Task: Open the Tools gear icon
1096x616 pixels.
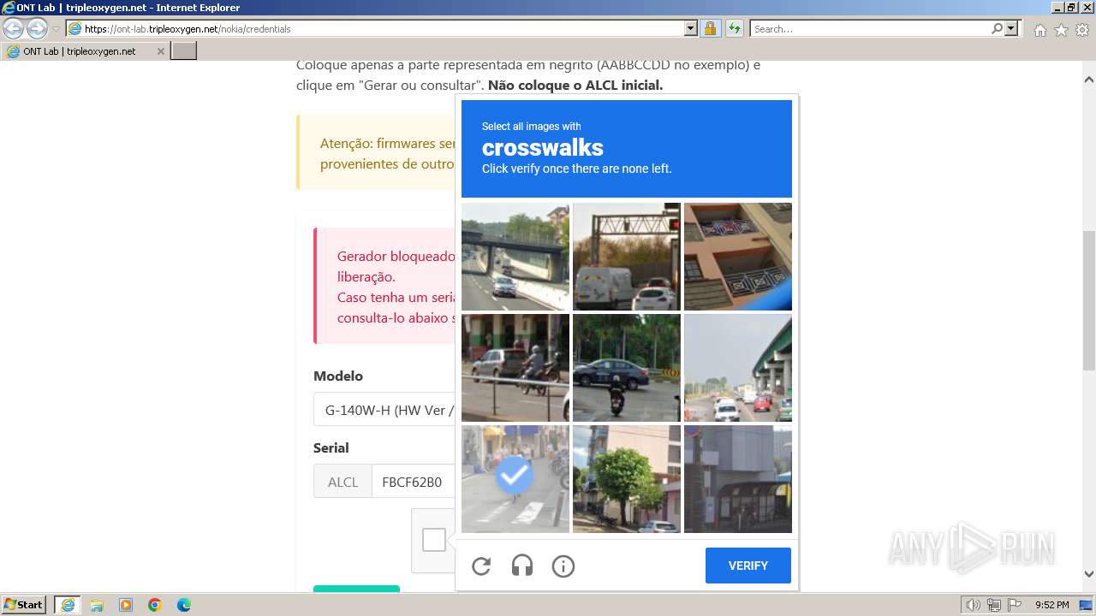Action: 1082,30
